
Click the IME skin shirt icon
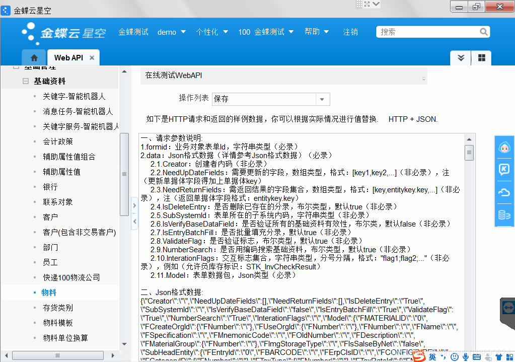coord(499,357)
